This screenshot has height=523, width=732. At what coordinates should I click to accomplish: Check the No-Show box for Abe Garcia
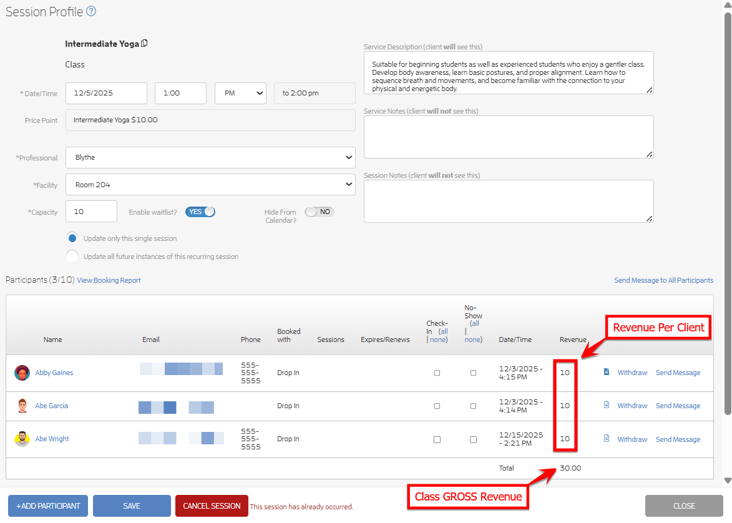click(473, 406)
